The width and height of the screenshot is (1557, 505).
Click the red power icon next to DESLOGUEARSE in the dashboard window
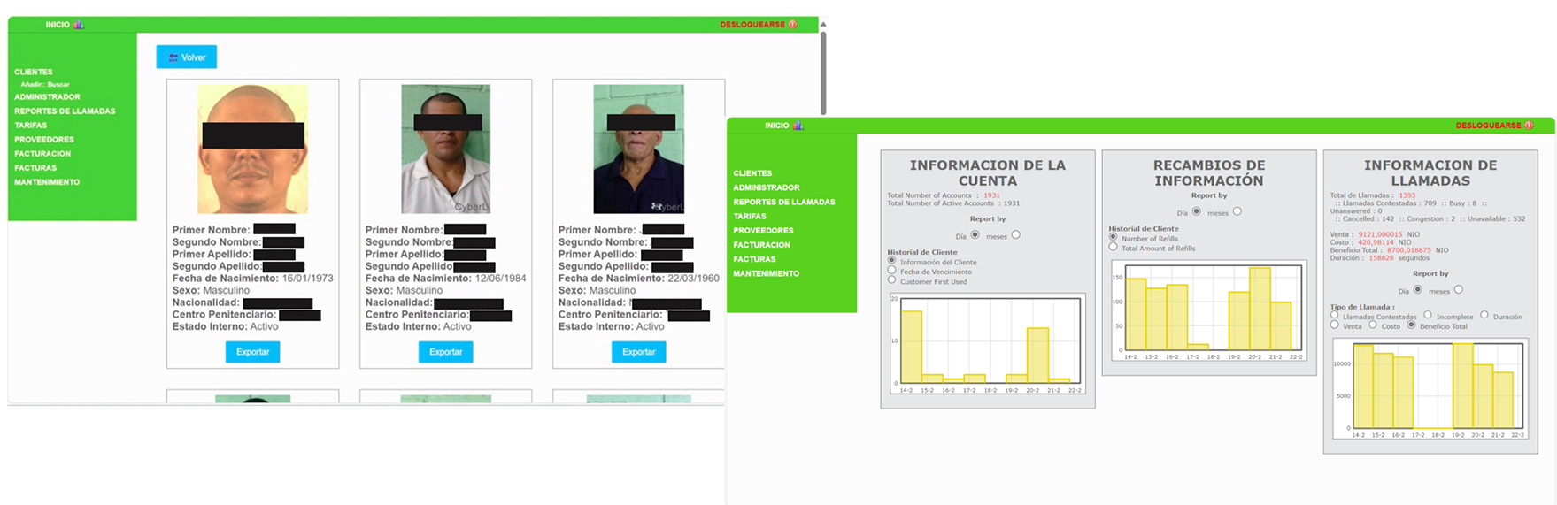point(1529,126)
